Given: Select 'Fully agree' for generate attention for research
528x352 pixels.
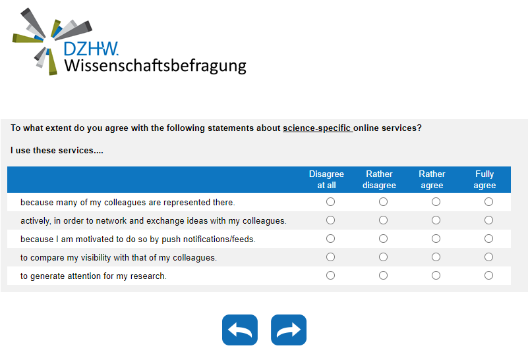Looking at the screenshot, I should [x=488, y=276].
